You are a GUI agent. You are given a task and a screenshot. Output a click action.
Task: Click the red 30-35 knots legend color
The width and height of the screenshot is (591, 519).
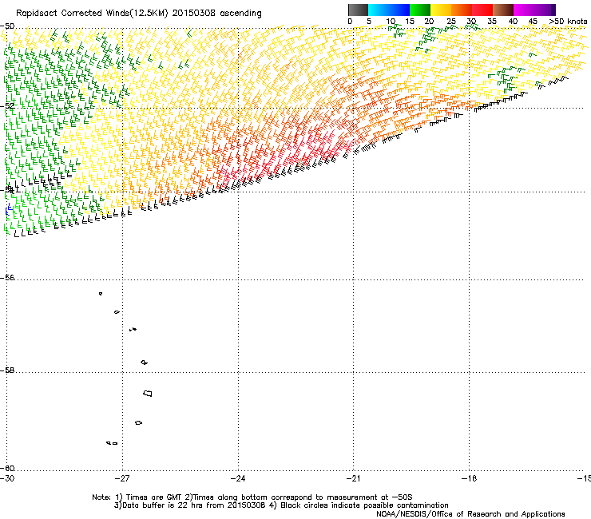[482, 10]
